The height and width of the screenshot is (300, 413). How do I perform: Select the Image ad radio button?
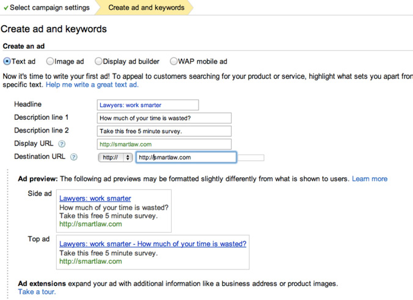coord(51,61)
